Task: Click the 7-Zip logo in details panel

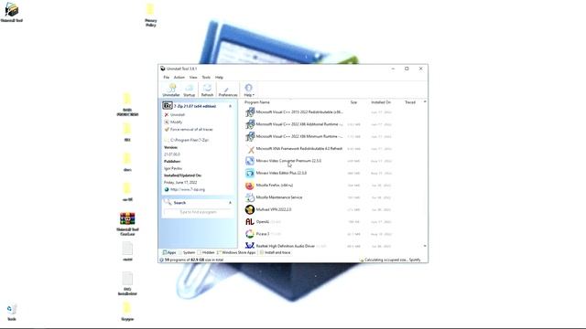Action: [168, 106]
